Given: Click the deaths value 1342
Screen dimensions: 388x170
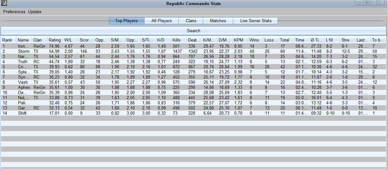Looking at the screenshot, I should click(x=193, y=51).
